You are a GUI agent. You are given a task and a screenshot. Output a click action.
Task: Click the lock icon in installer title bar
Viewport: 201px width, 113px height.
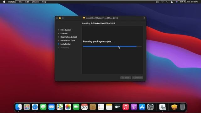pos(144,18)
